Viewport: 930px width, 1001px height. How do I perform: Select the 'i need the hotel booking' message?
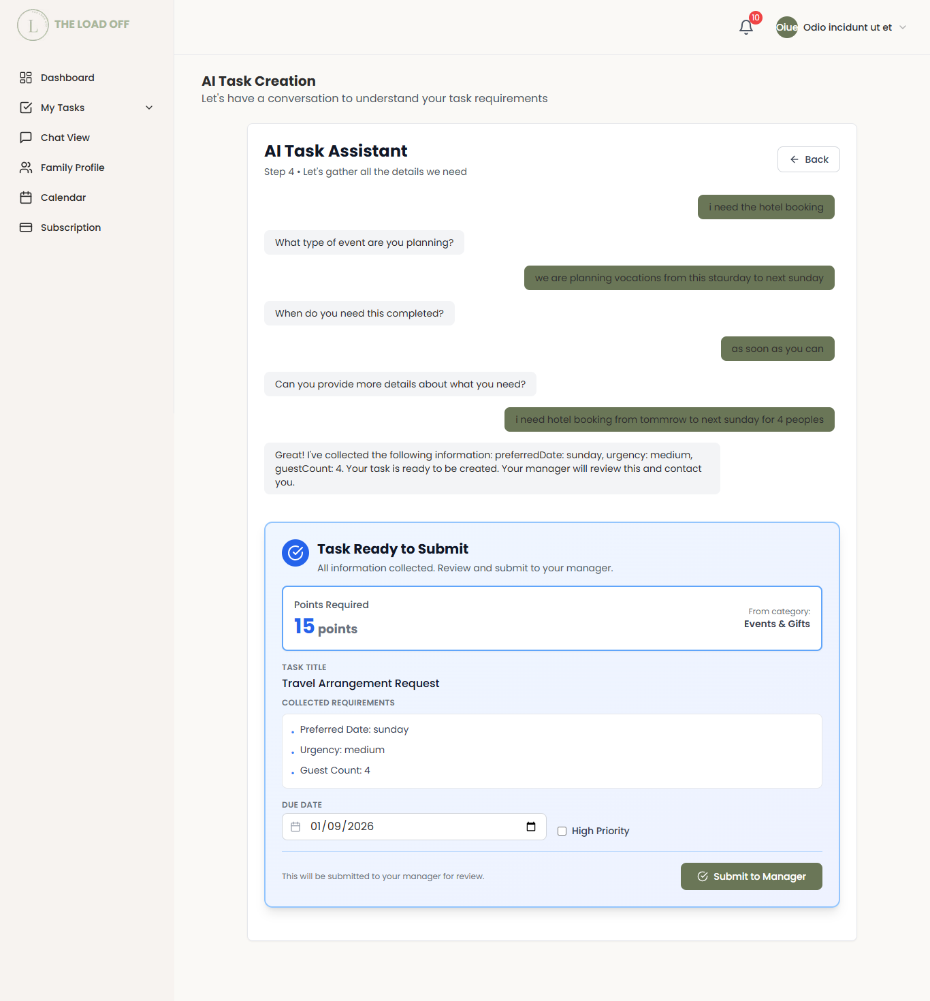tap(766, 207)
